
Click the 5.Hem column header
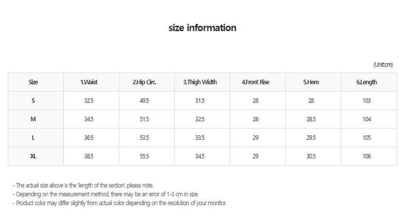tap(311, 82)
